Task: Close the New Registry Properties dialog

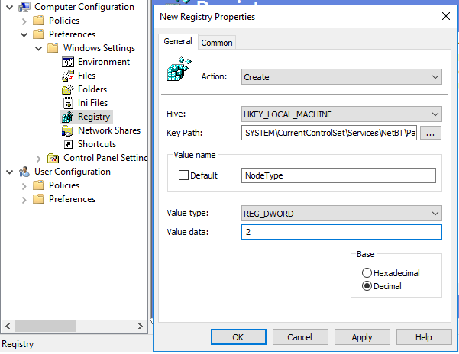Action: [x=445, y=16]
